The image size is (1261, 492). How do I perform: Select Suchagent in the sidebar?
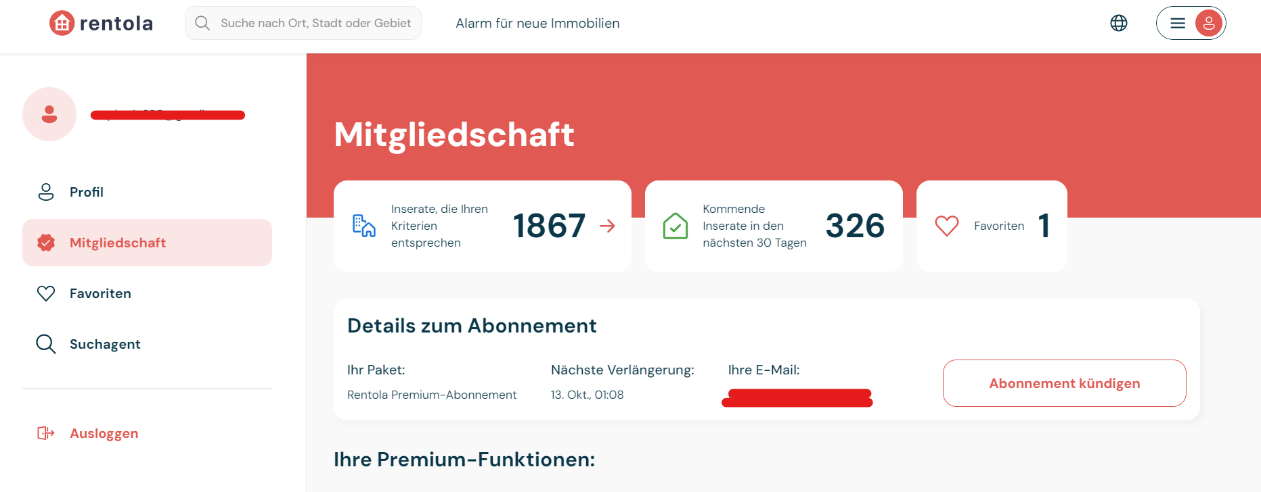(147, 344)
